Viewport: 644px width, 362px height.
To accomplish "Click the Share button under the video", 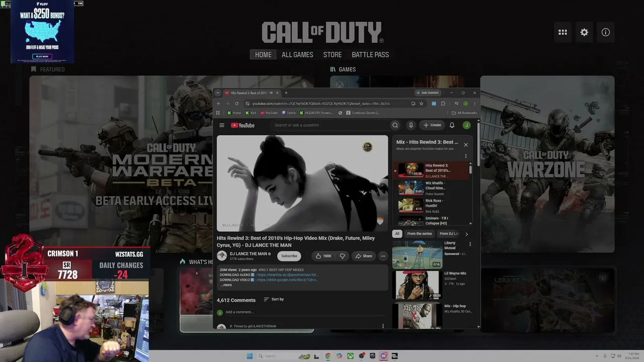I will [364, 256].
